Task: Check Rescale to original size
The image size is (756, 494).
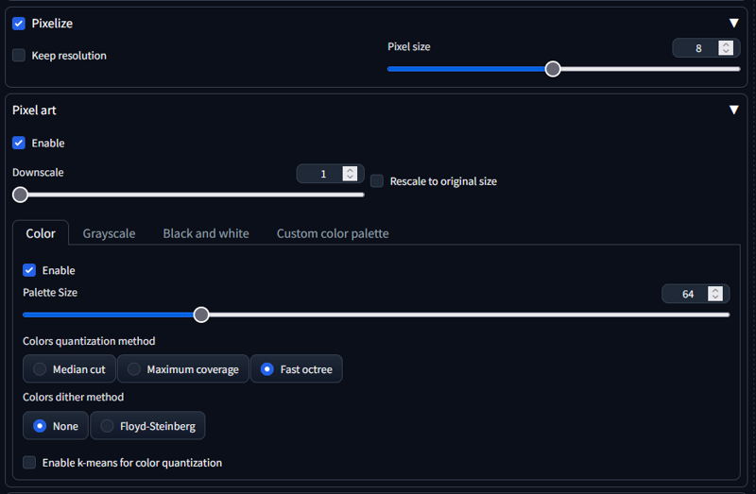Action: coord(377,180)
